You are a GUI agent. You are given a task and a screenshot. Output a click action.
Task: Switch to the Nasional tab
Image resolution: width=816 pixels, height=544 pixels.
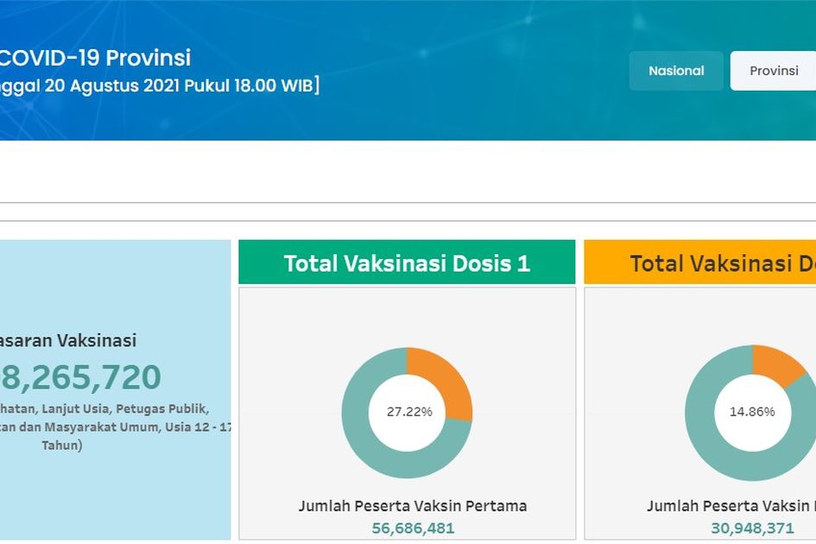click(675, 71)
